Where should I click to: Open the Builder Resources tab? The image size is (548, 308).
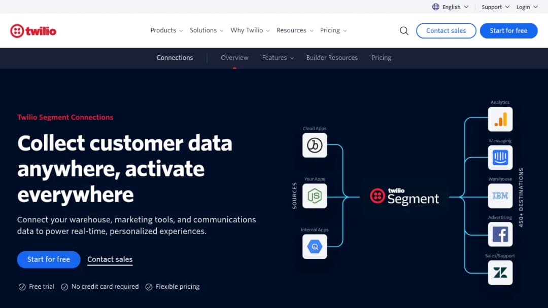click(x=332, y=58)
